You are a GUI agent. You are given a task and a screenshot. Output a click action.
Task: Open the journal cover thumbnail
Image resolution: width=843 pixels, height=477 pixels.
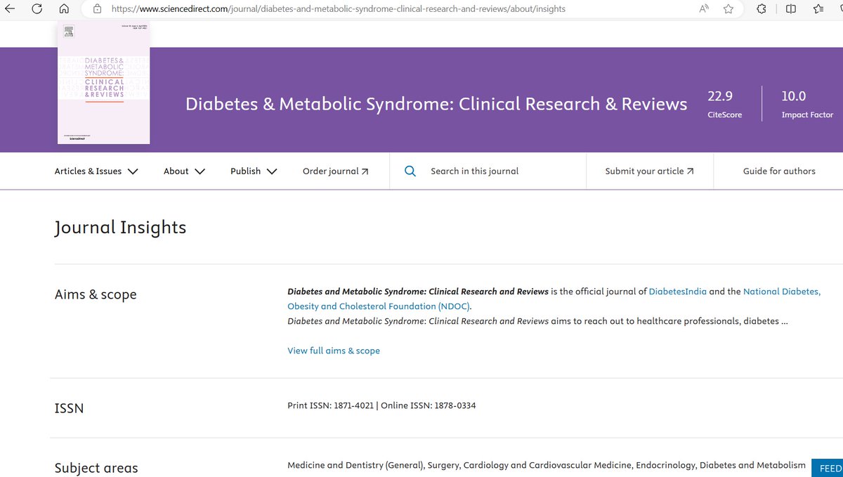(103, 83)
